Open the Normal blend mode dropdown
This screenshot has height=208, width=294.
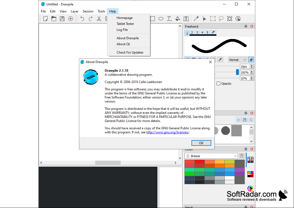237,60
